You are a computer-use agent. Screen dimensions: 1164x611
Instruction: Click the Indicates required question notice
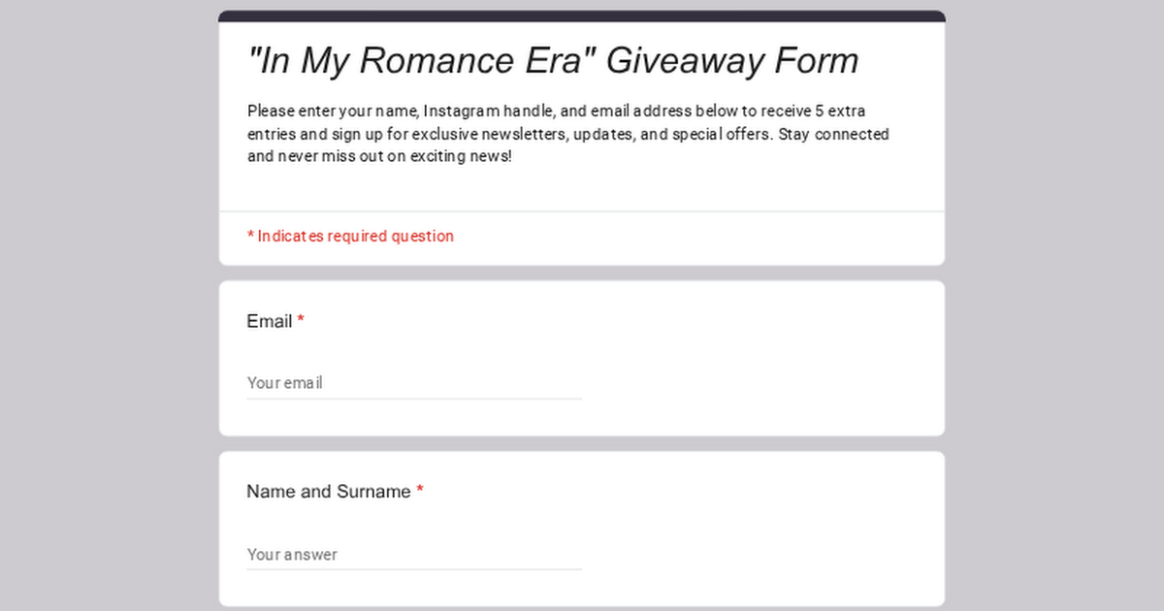(x=350, y=236)
